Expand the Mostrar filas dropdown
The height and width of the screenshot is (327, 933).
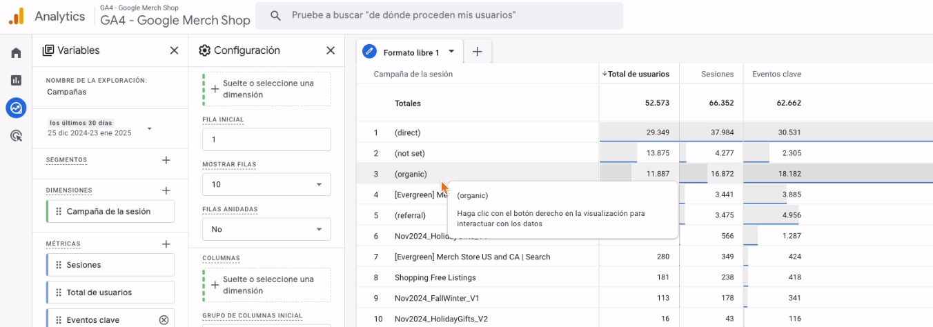click(266, 184)
